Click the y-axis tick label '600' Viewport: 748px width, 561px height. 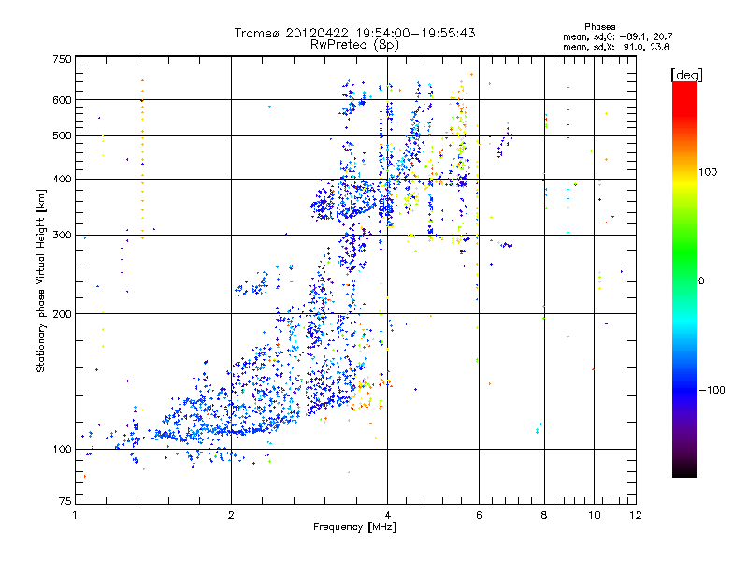point(62,100)
